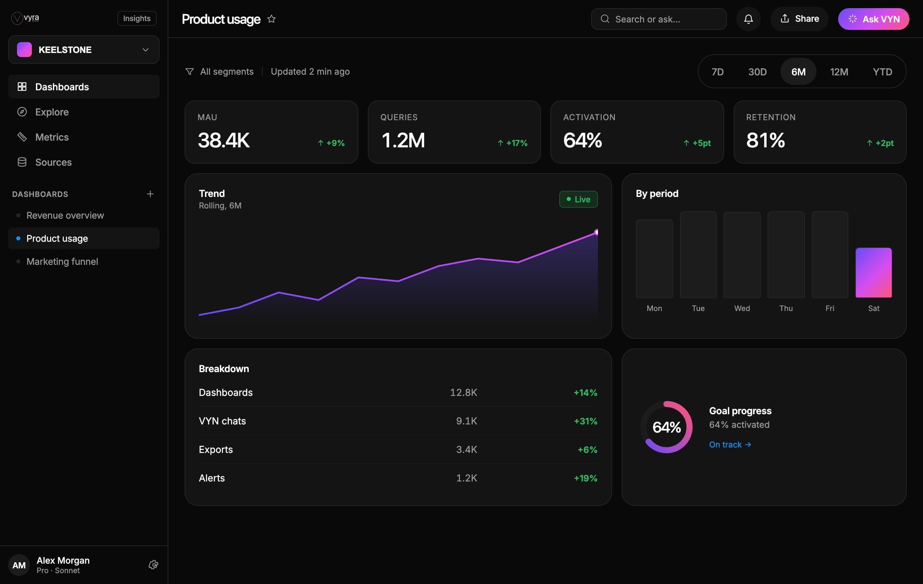The height and width of the screenshot is (584, 923).
Task: Click the trend line endpoint marker
Action: (597, 232)
